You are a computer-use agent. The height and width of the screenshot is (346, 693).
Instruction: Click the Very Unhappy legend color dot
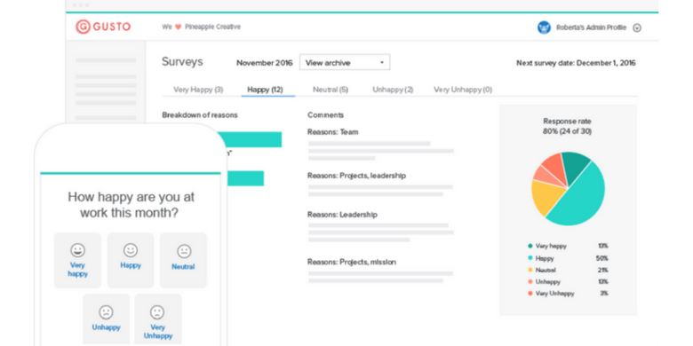coord(530,293)
